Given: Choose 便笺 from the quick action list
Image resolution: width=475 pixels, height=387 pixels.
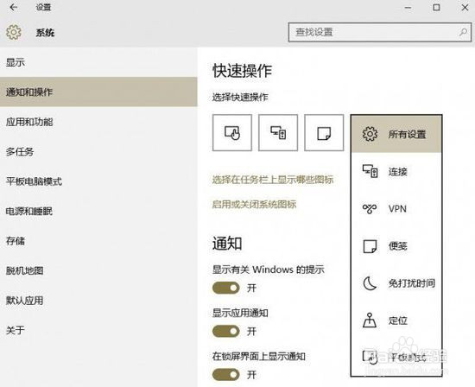Looking at the screenshot, I should (x=396, y=246).
